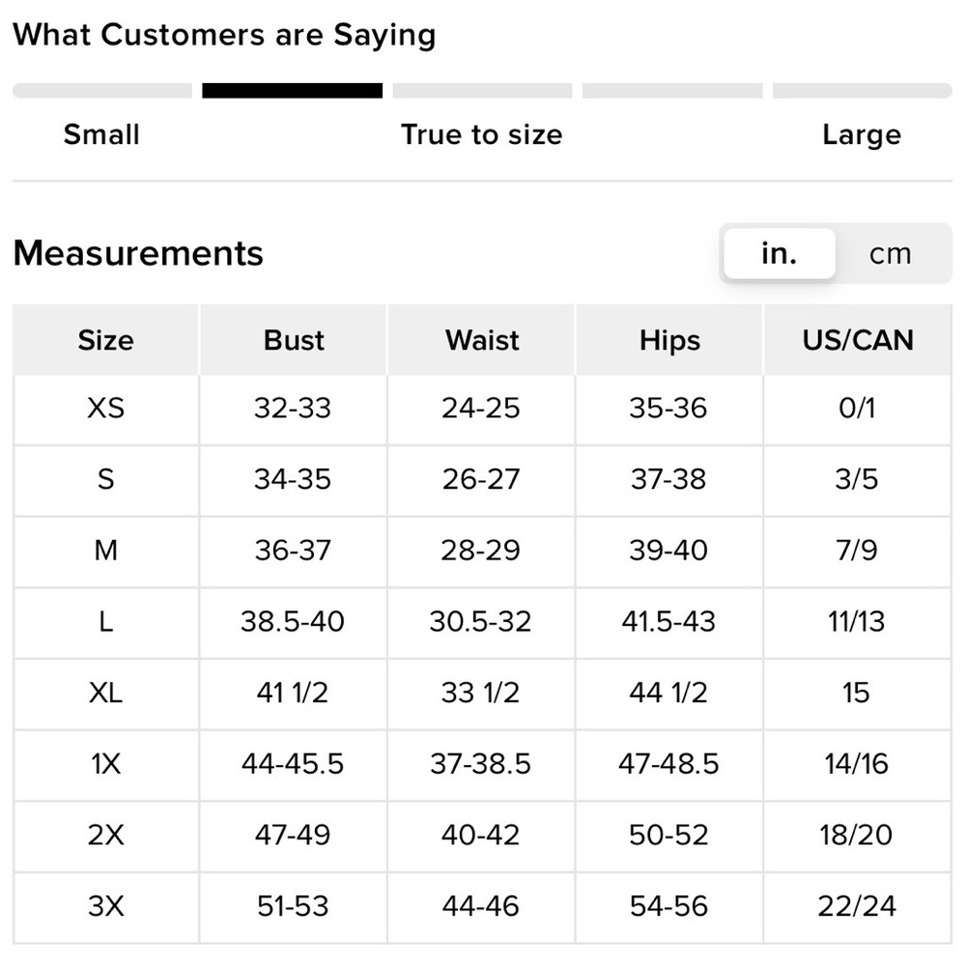Viewport: 966px width, 966px height.
Task: Click the Size column header
Action: pos(105,340)
